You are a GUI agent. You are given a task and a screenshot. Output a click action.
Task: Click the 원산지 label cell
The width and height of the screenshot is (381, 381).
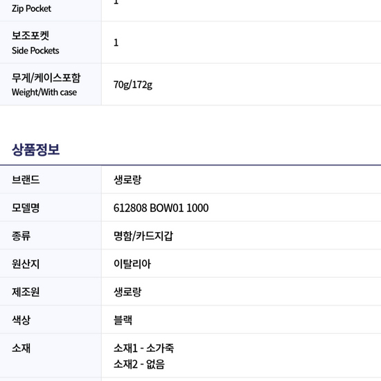coord(51,264)
